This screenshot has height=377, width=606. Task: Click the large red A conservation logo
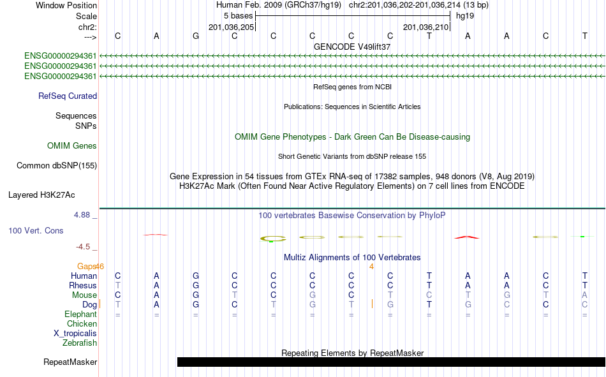[467, 237]
